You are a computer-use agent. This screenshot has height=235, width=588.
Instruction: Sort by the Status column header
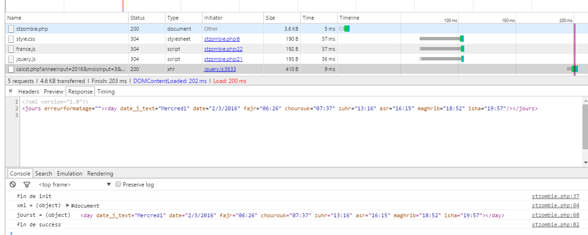tap(147, 18)
